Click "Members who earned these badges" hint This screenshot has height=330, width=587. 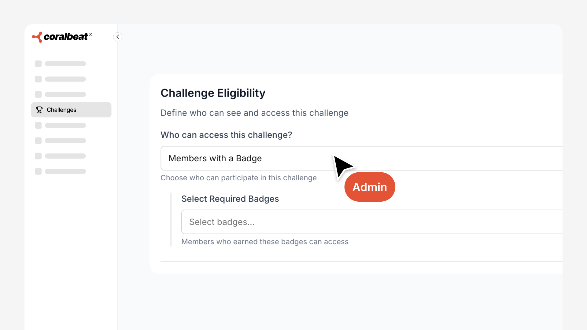tap(265, 242)
